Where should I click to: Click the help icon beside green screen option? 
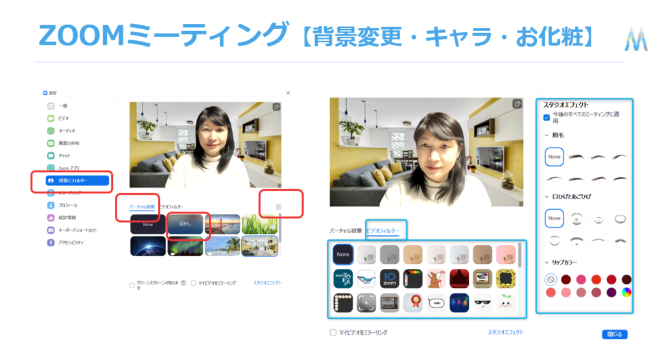184,283
